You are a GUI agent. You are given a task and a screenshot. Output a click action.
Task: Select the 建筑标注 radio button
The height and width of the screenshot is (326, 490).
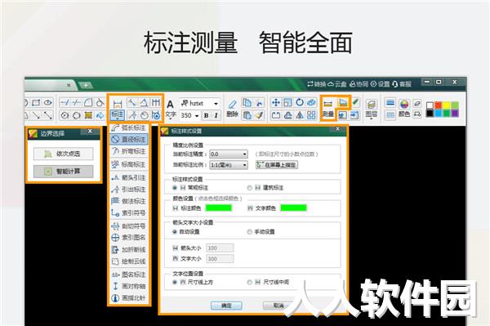[249, 188]
